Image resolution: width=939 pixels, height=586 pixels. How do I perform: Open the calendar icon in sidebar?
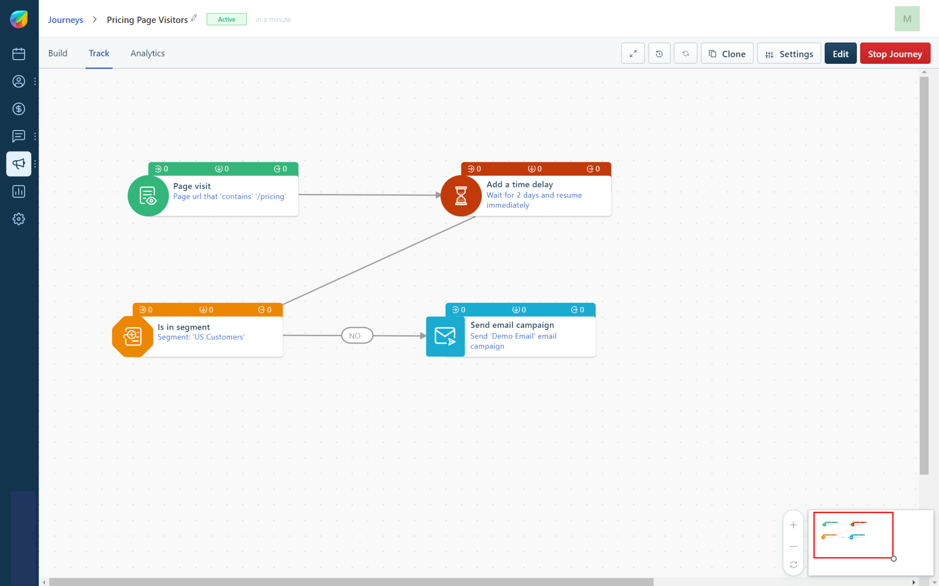click(19, 54)
